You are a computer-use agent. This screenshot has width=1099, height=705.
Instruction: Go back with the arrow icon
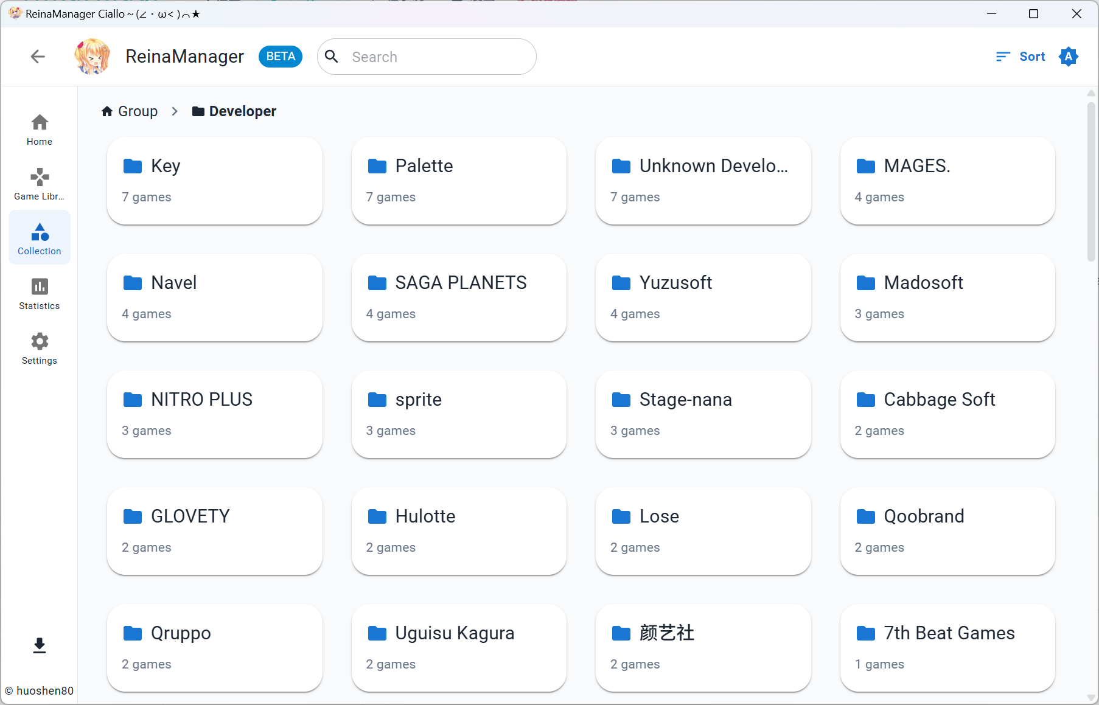point(38,57)
